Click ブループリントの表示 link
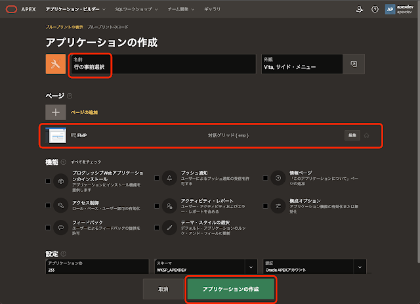This screenshot has width=420, height=304. click(64, 27)
